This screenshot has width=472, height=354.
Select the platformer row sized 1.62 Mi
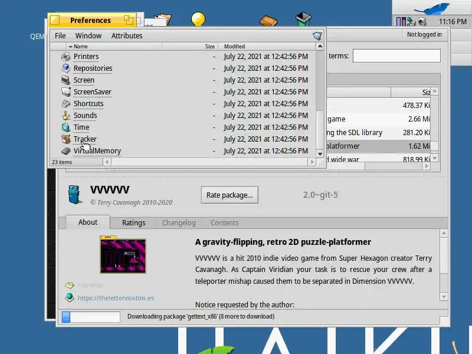[x=379, y=146]
